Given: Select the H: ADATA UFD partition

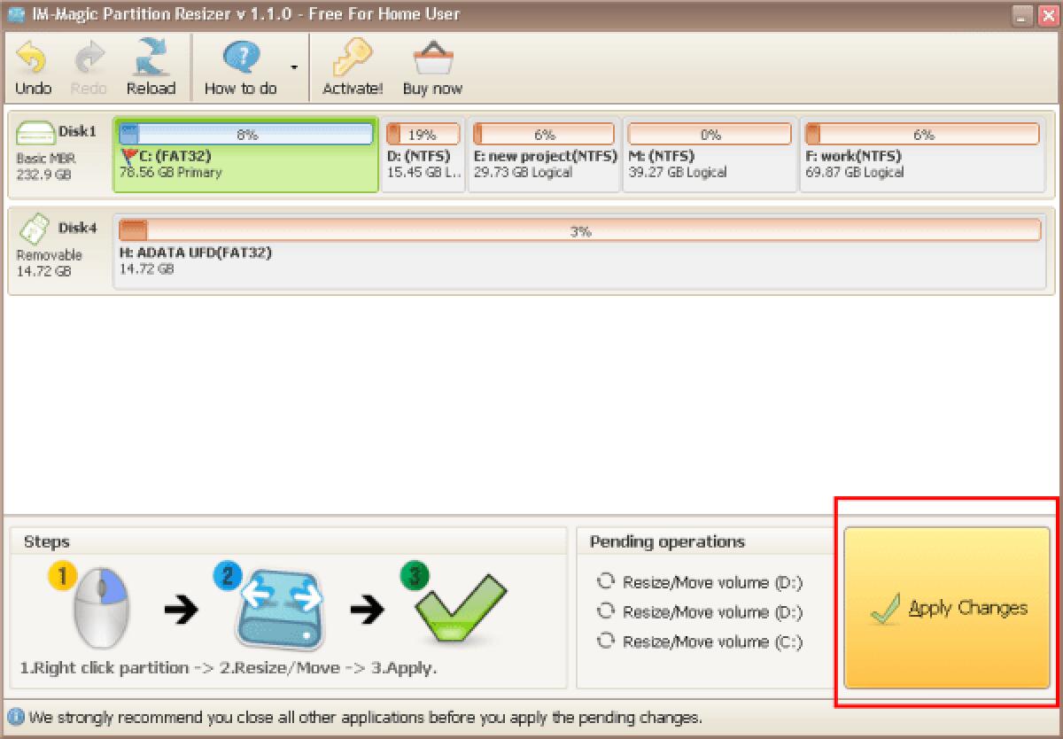Looking at the screenshot, I should [580, 251].
